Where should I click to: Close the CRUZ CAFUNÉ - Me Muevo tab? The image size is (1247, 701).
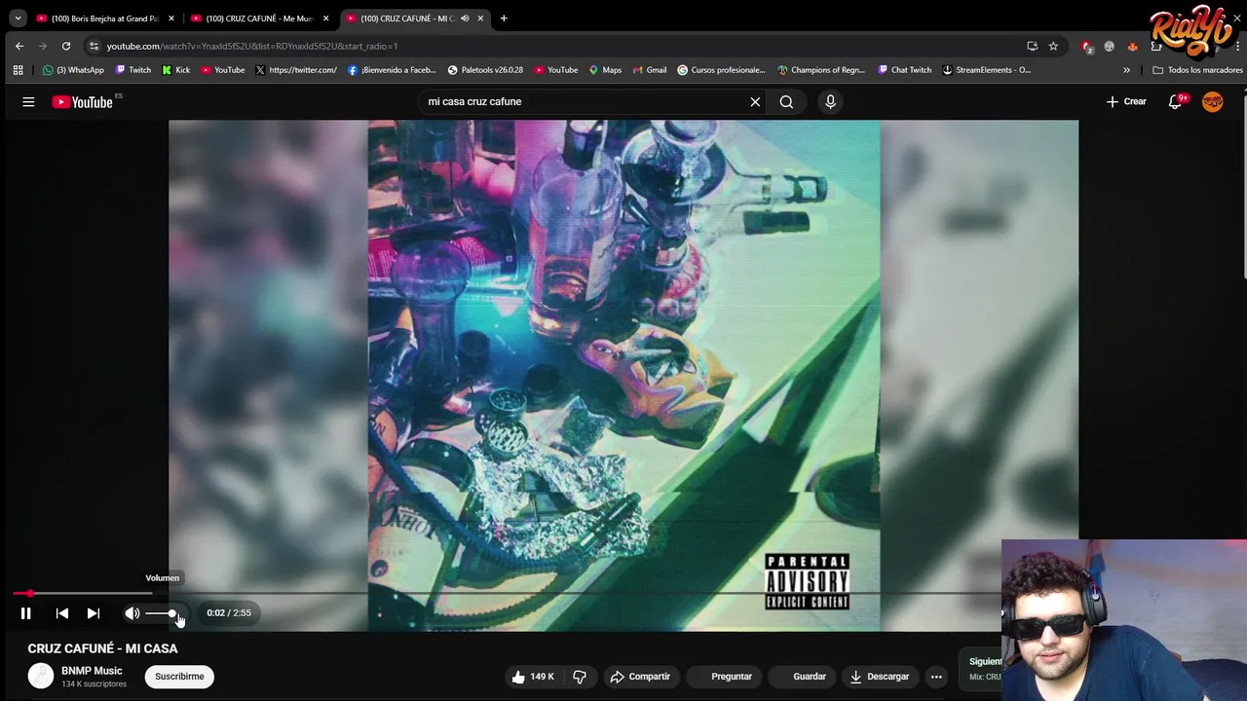click(x=325, y=18)
